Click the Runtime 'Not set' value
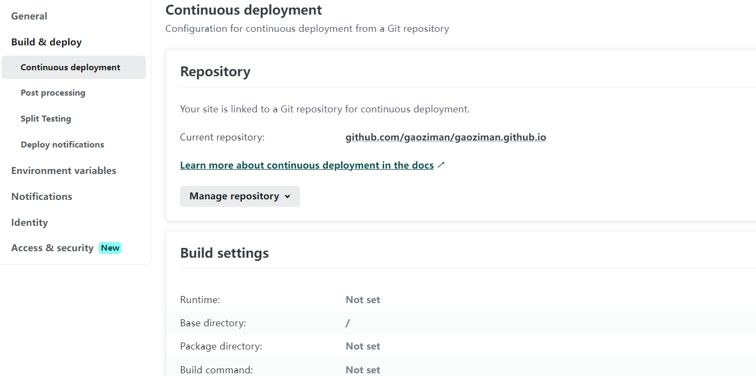Image resolution: width=756 pixels, height=376 pixels. (363, 300)
